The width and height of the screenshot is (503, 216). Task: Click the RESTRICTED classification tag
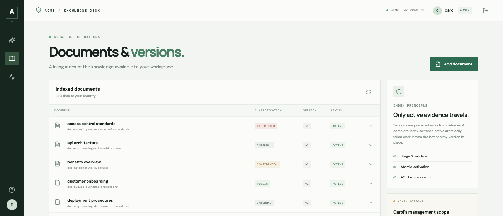[x=266, y=126]
